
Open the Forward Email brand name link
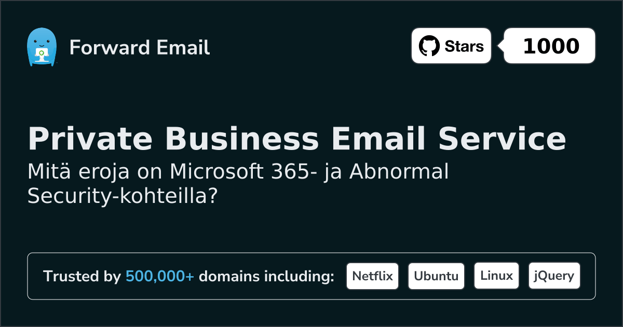pyautogui.click(x=140, y=48)
